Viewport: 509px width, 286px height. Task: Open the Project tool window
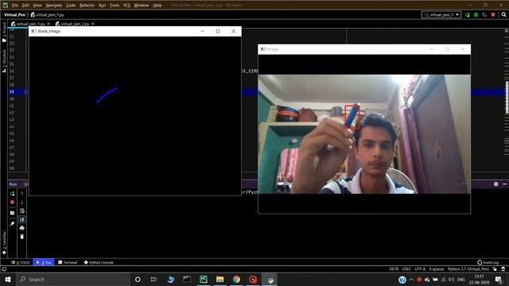tap(4, 33)
